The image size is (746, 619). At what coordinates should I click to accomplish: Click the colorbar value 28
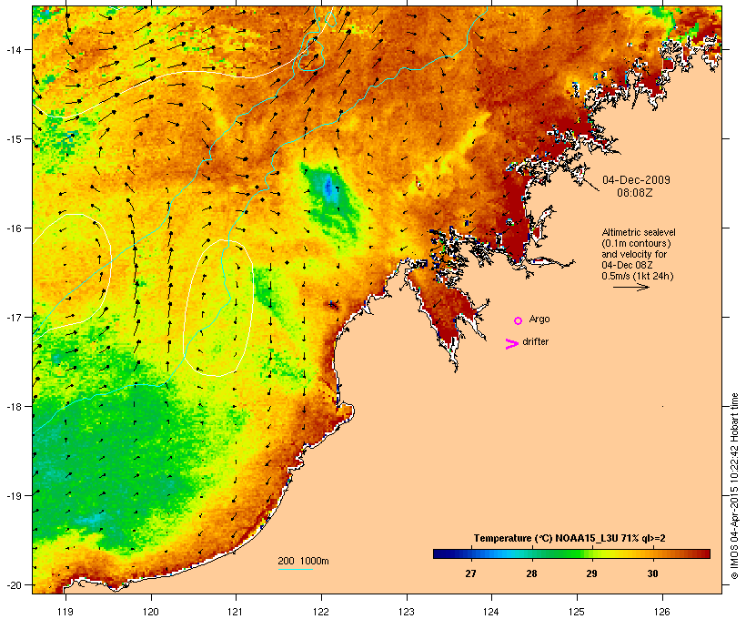(531, 573)
